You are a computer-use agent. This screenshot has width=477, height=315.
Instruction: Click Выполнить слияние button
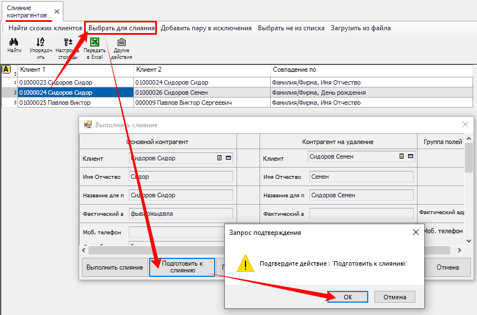(x=115, y=267)
